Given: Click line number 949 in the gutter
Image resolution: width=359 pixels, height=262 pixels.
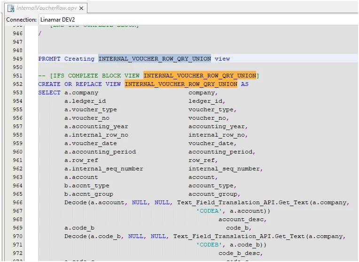Looking at the screenshot, I should coord(17,59).
